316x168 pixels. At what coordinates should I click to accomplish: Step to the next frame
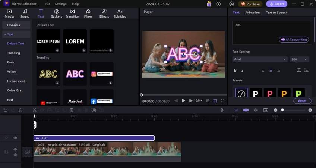point(190,100)
